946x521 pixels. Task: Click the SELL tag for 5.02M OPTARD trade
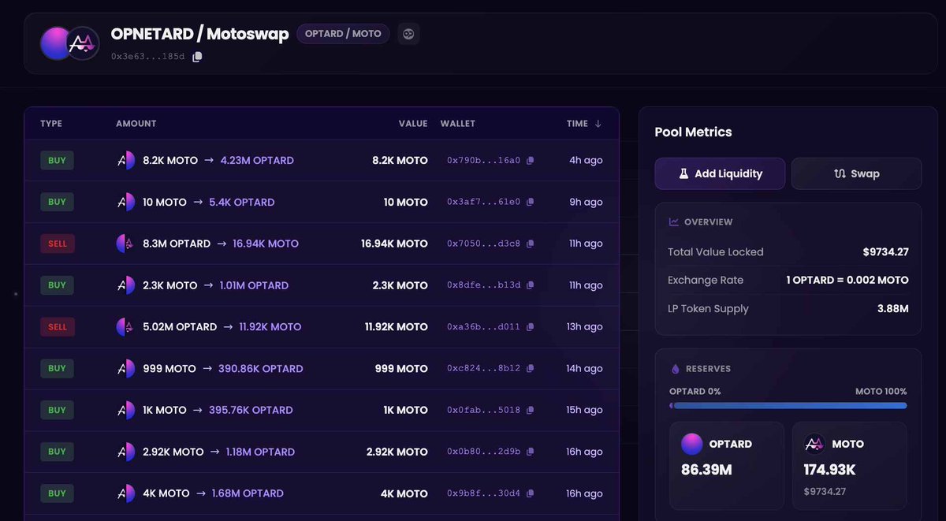click(57, 326)
